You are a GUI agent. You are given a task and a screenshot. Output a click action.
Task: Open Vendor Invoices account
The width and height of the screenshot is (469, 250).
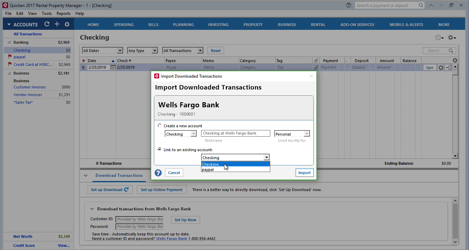28,95
